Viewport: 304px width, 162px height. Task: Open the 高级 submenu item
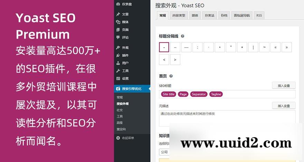[120, 123]
